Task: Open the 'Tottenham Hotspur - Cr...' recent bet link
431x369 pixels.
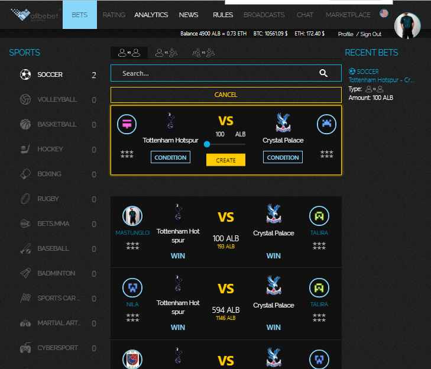Action: tap(381, 80)
